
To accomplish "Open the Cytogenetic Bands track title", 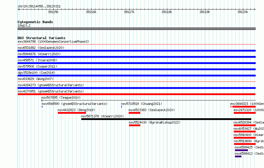I will (35, 22).
